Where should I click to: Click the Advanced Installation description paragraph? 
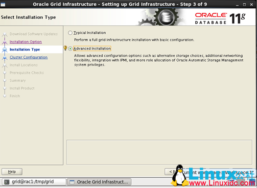[x=159, y=60]
